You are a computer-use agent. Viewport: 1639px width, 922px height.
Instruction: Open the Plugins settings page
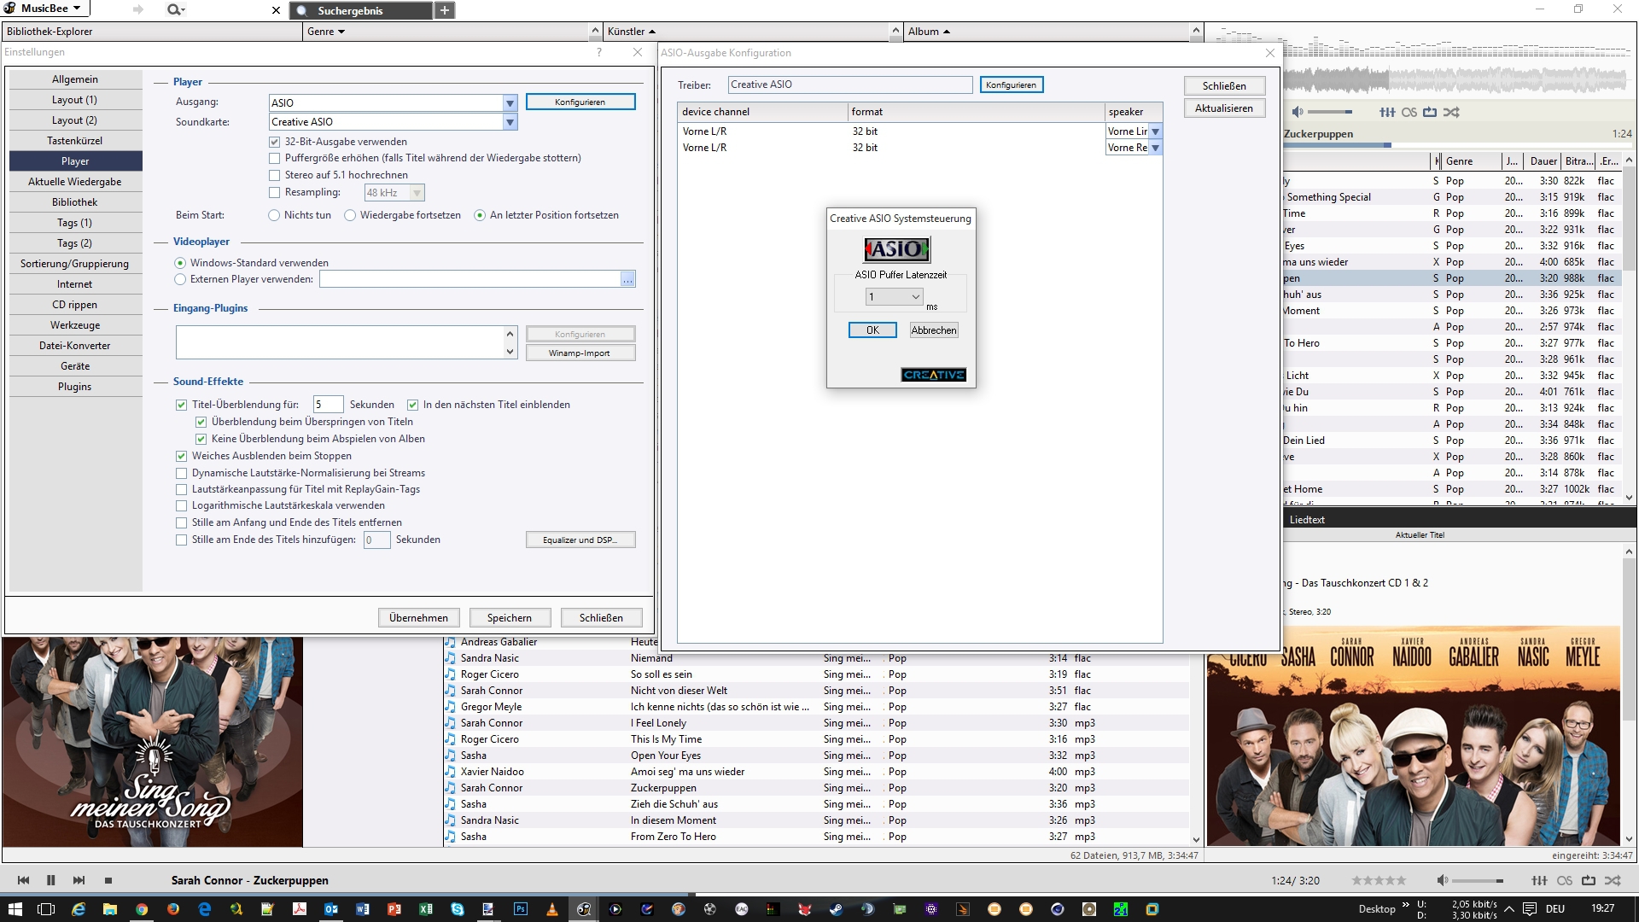tap(75, 387)
